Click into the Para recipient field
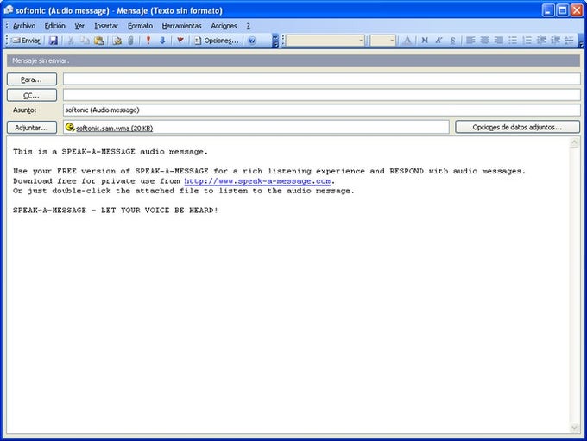This screenshot has width=587, height=441. coord(322,79)
